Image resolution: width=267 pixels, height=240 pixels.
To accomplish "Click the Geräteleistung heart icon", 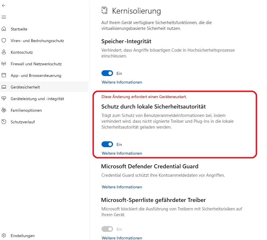I will 4,99.
